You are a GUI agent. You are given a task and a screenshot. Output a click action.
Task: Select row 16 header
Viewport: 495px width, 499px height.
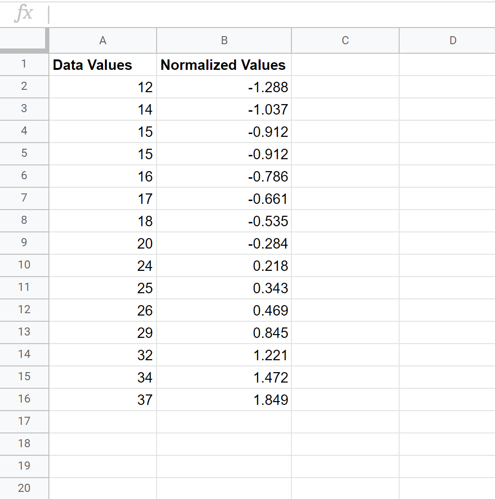pos(24,399)
